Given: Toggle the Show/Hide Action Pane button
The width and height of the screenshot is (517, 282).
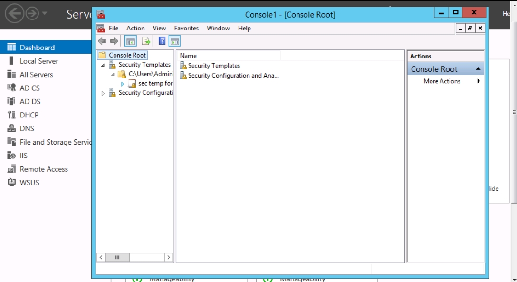Looking at the screenshot, I should click(x=175, y=41).
